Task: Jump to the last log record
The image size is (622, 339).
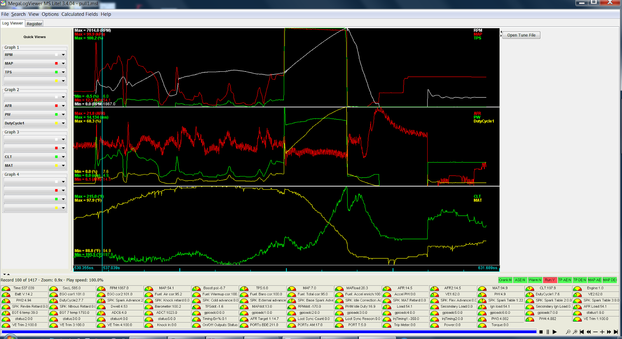Action: coord(616,332)
